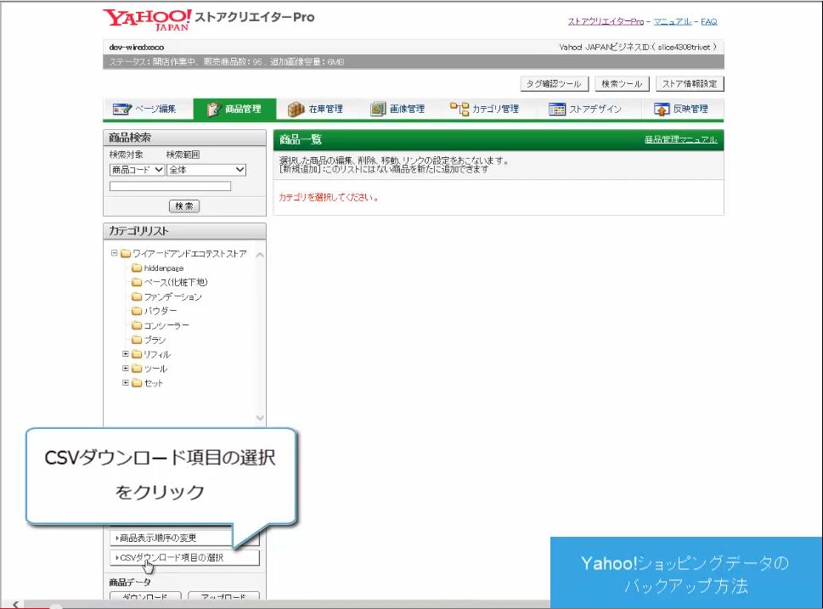
Task: Click the Yahoo! JAPAN logo
Action: point(147,20)
